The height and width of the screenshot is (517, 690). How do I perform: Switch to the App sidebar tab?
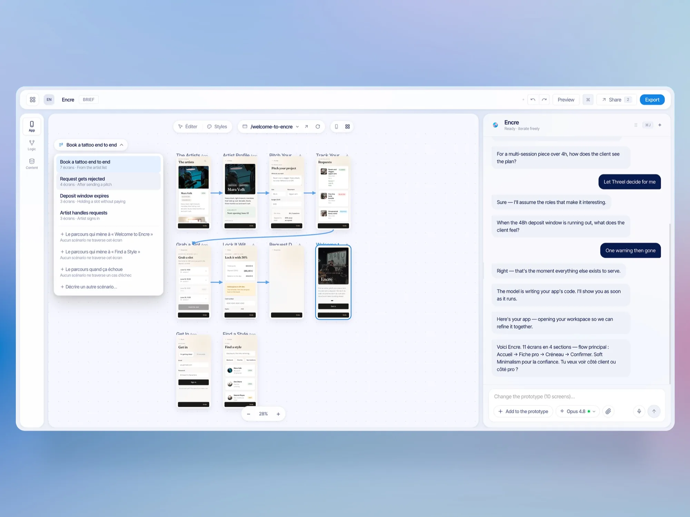(32, 126)
